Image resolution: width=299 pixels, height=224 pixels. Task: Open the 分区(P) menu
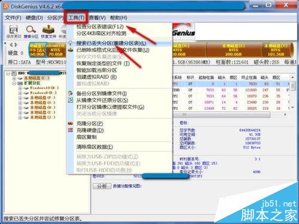[x=55, y=18]
